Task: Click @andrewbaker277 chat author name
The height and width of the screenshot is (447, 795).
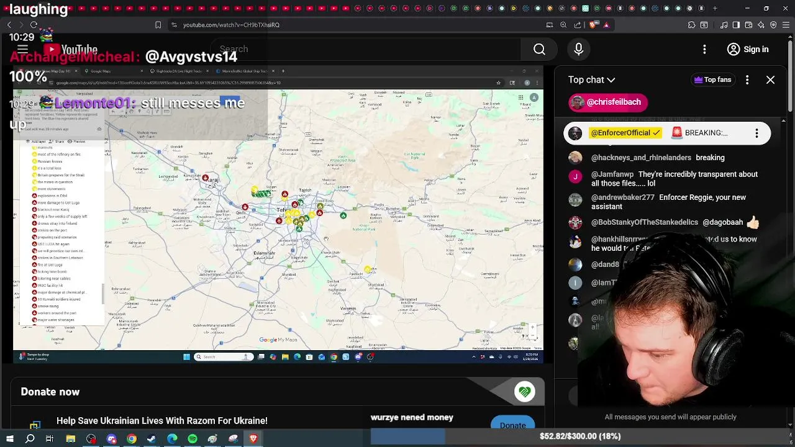Action: pos(623,197)
